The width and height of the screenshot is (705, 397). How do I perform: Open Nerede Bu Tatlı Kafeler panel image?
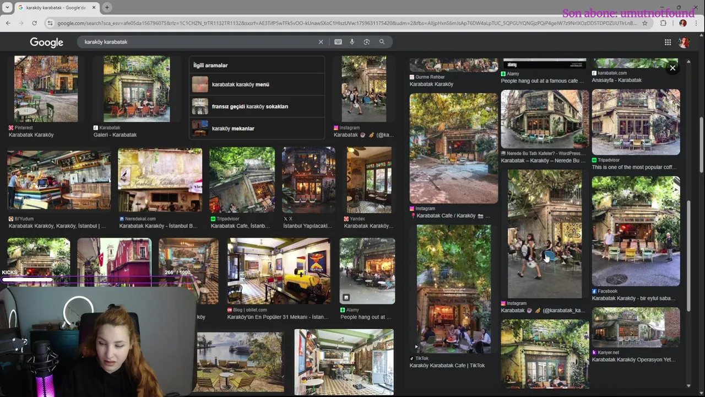point(545,119)
